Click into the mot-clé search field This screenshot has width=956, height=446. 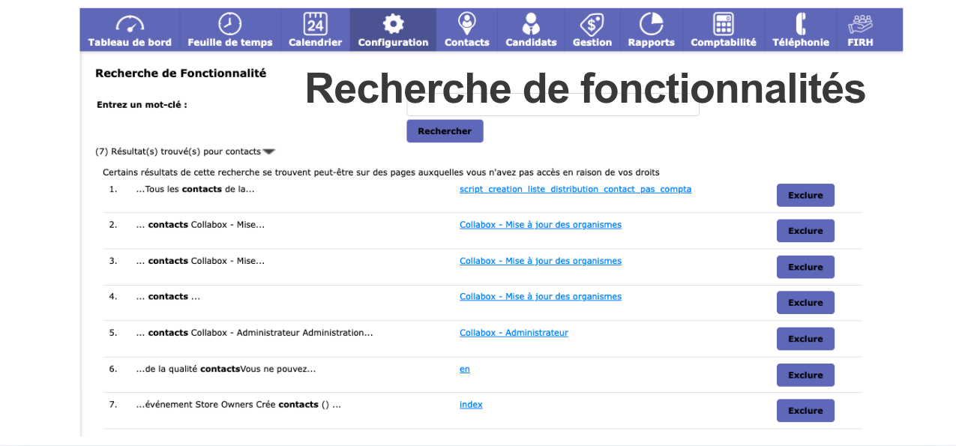click(x=553, y=109)
